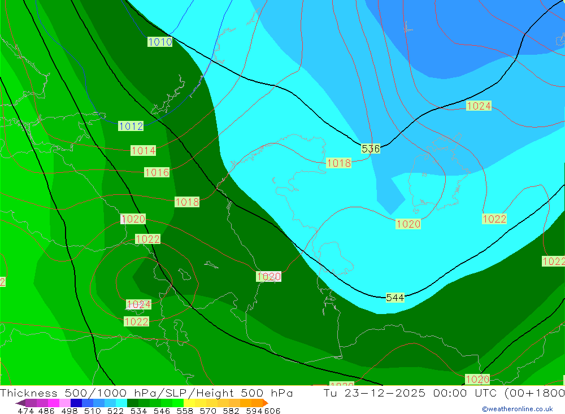The image size is (565, 414).
Task: Click the 498 legend value
Action: tap(69, 411)
